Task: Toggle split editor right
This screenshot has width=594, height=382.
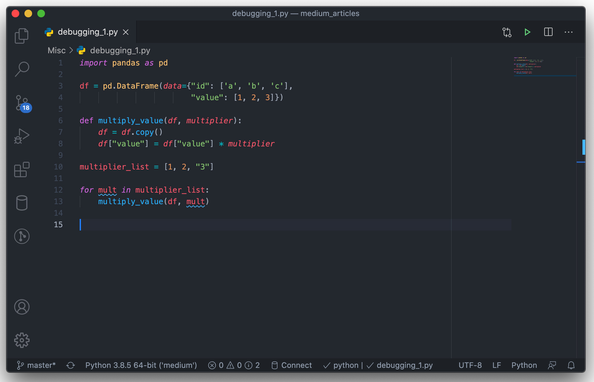Action: click(x=548, y=32)
